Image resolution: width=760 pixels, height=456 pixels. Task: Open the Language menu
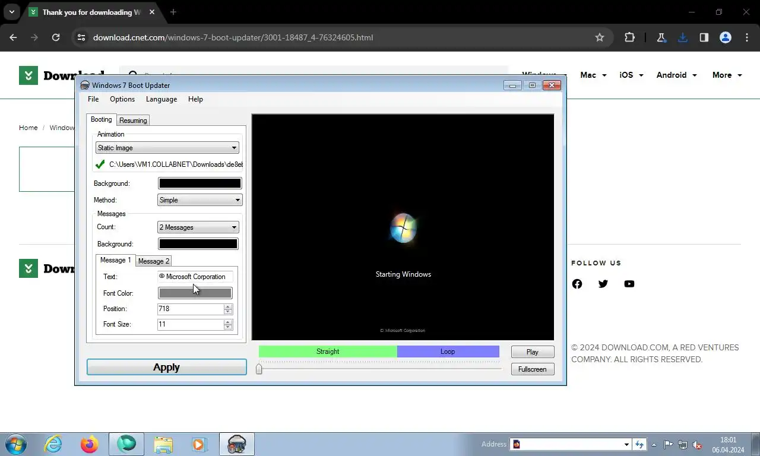tap(161, 99)
